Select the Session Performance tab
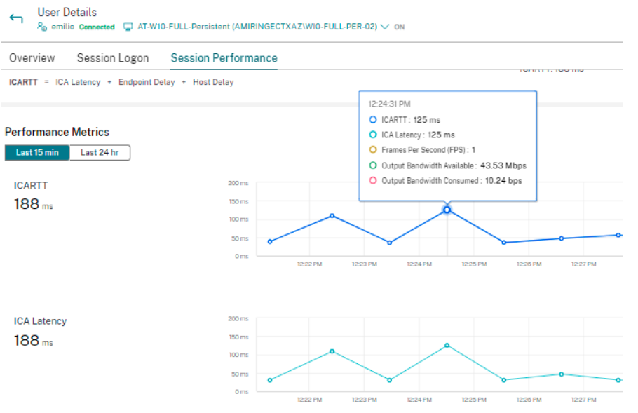 coord(224,58)
